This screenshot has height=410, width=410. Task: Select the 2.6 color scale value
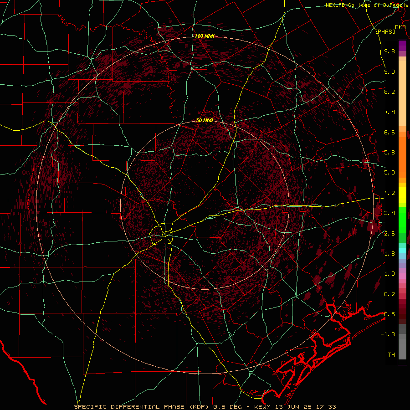(389, 234)
